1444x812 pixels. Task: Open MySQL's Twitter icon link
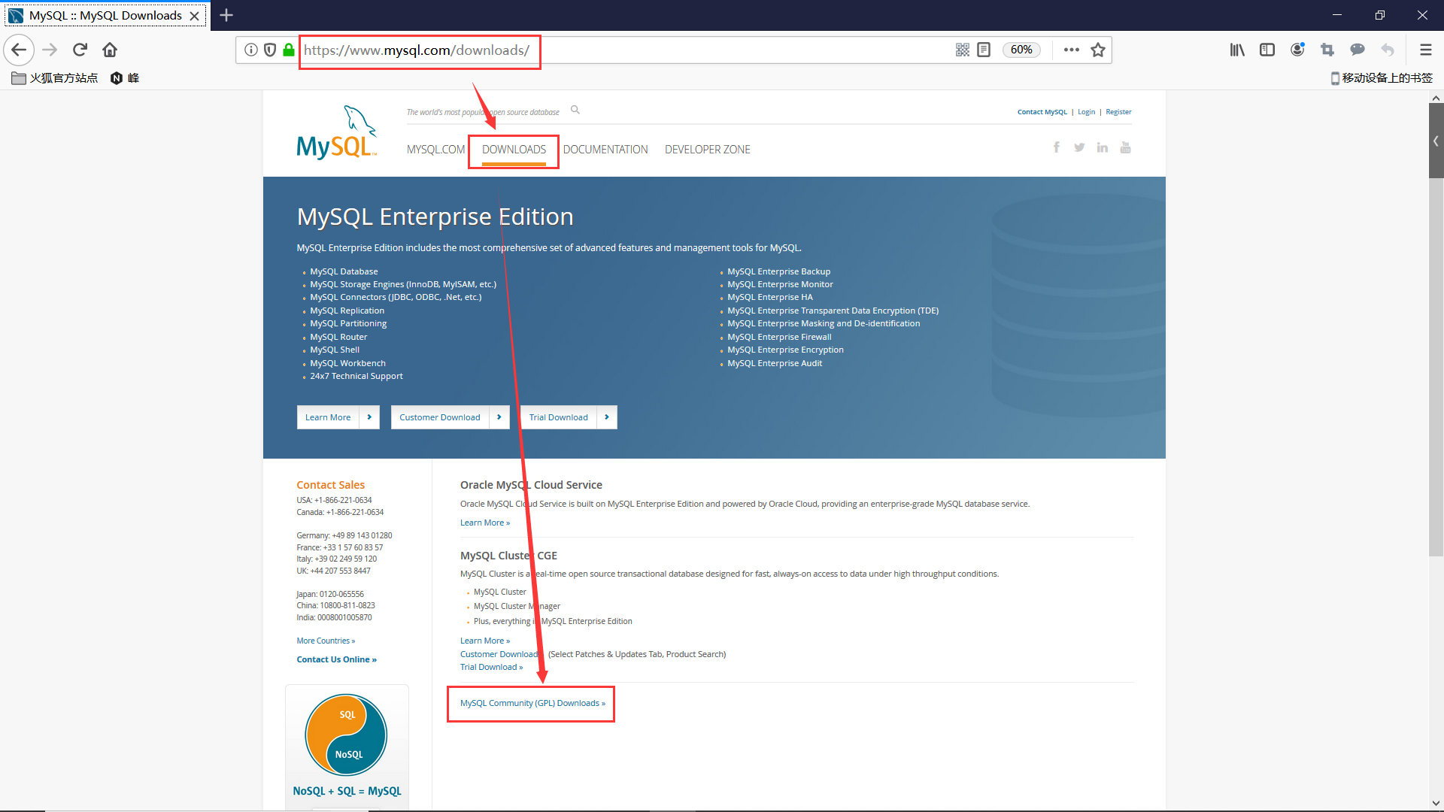pyautogui.click(x=1079, y=147)
